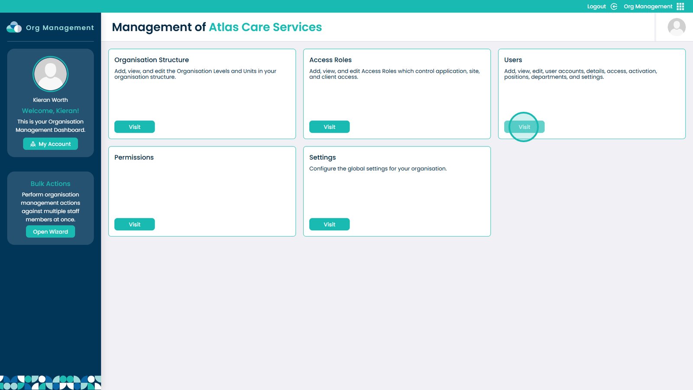Click the Users card heading
693x390 pixels.
pyautogui.click(x=513, y=60)
